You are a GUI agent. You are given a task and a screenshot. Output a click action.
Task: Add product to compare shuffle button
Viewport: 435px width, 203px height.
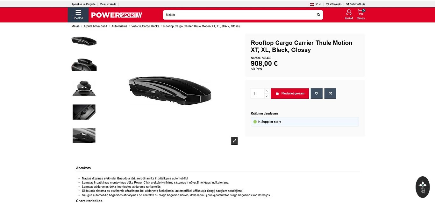coord(330,94)
